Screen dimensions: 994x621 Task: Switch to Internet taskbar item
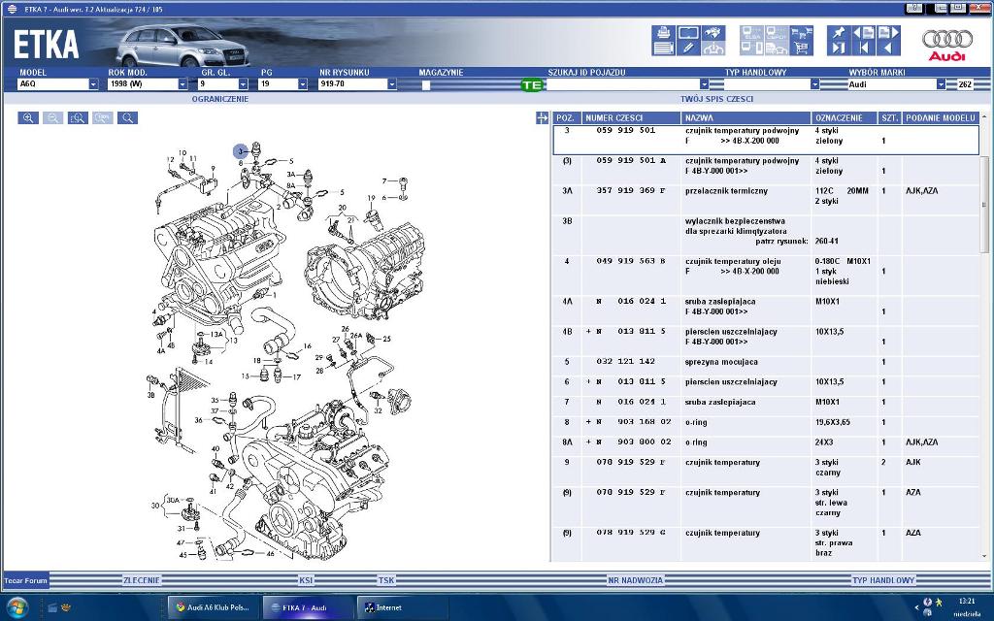click(402, 607)
